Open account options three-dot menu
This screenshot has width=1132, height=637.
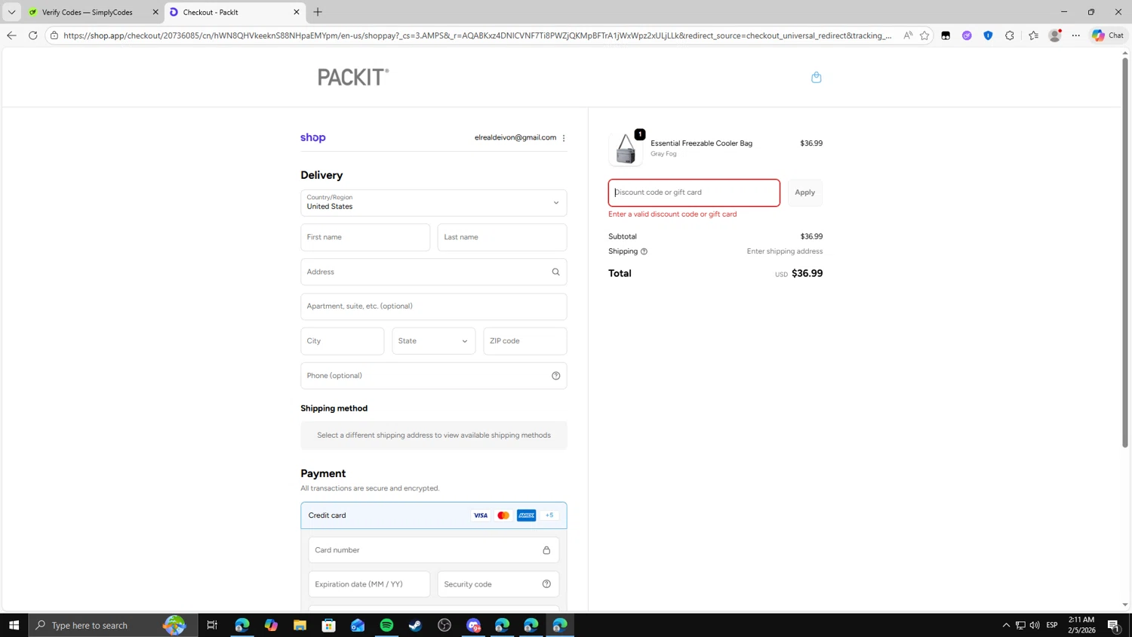pyautogui.click(x=564, y=138)
